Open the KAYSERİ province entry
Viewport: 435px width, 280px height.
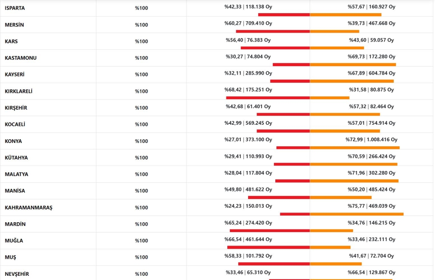pos(15,74)
